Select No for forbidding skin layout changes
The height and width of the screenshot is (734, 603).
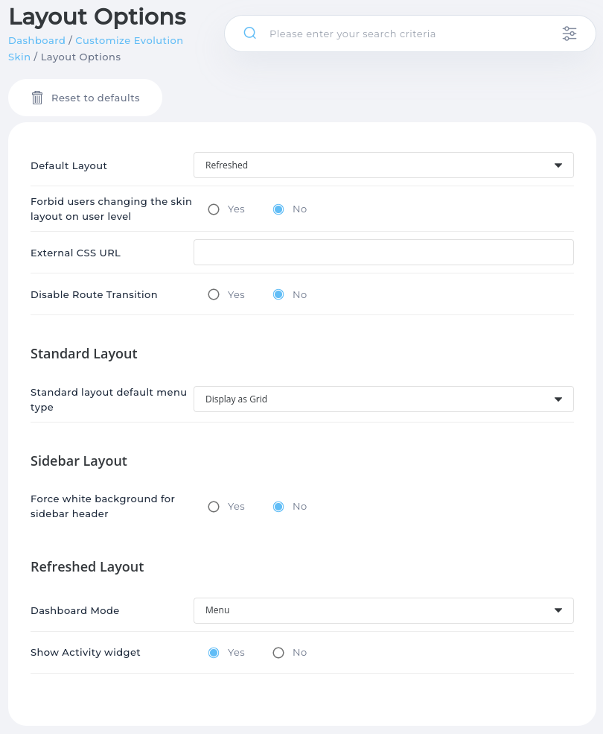(x=278, y=209)
